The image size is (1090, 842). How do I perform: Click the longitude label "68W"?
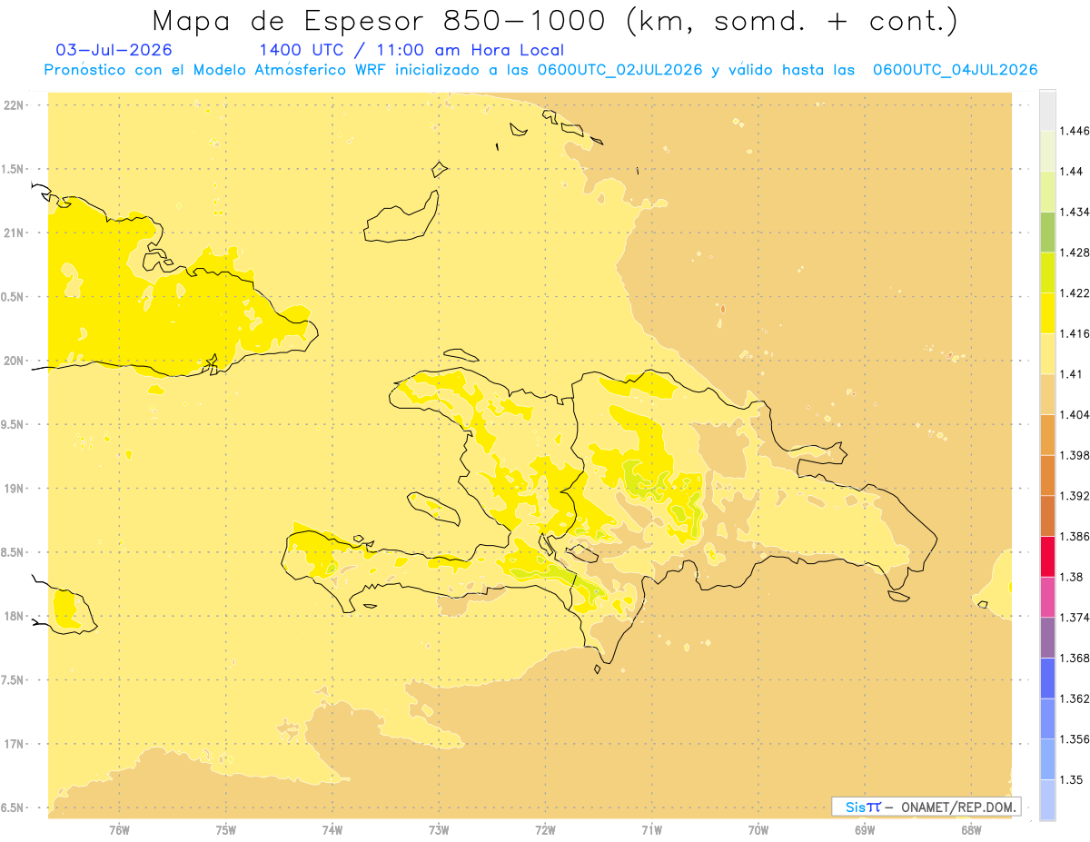click(x=971, y=829)
